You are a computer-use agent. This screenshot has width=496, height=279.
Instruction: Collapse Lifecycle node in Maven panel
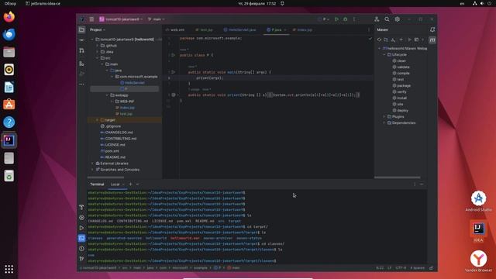pos(384,54)
